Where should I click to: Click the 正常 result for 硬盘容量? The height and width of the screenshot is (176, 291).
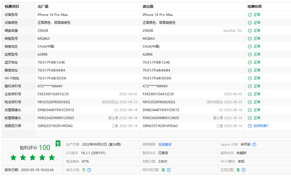coord(257,31)
